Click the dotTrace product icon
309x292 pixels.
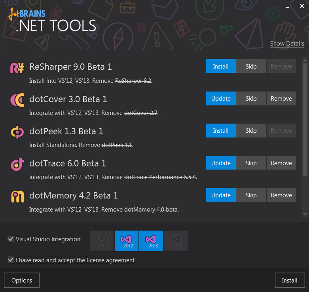[17, 164]
